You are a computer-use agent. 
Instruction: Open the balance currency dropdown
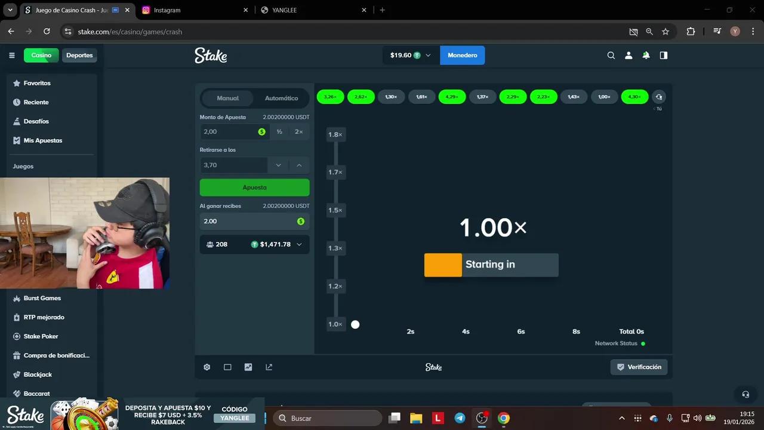click(x=410, y=56)
